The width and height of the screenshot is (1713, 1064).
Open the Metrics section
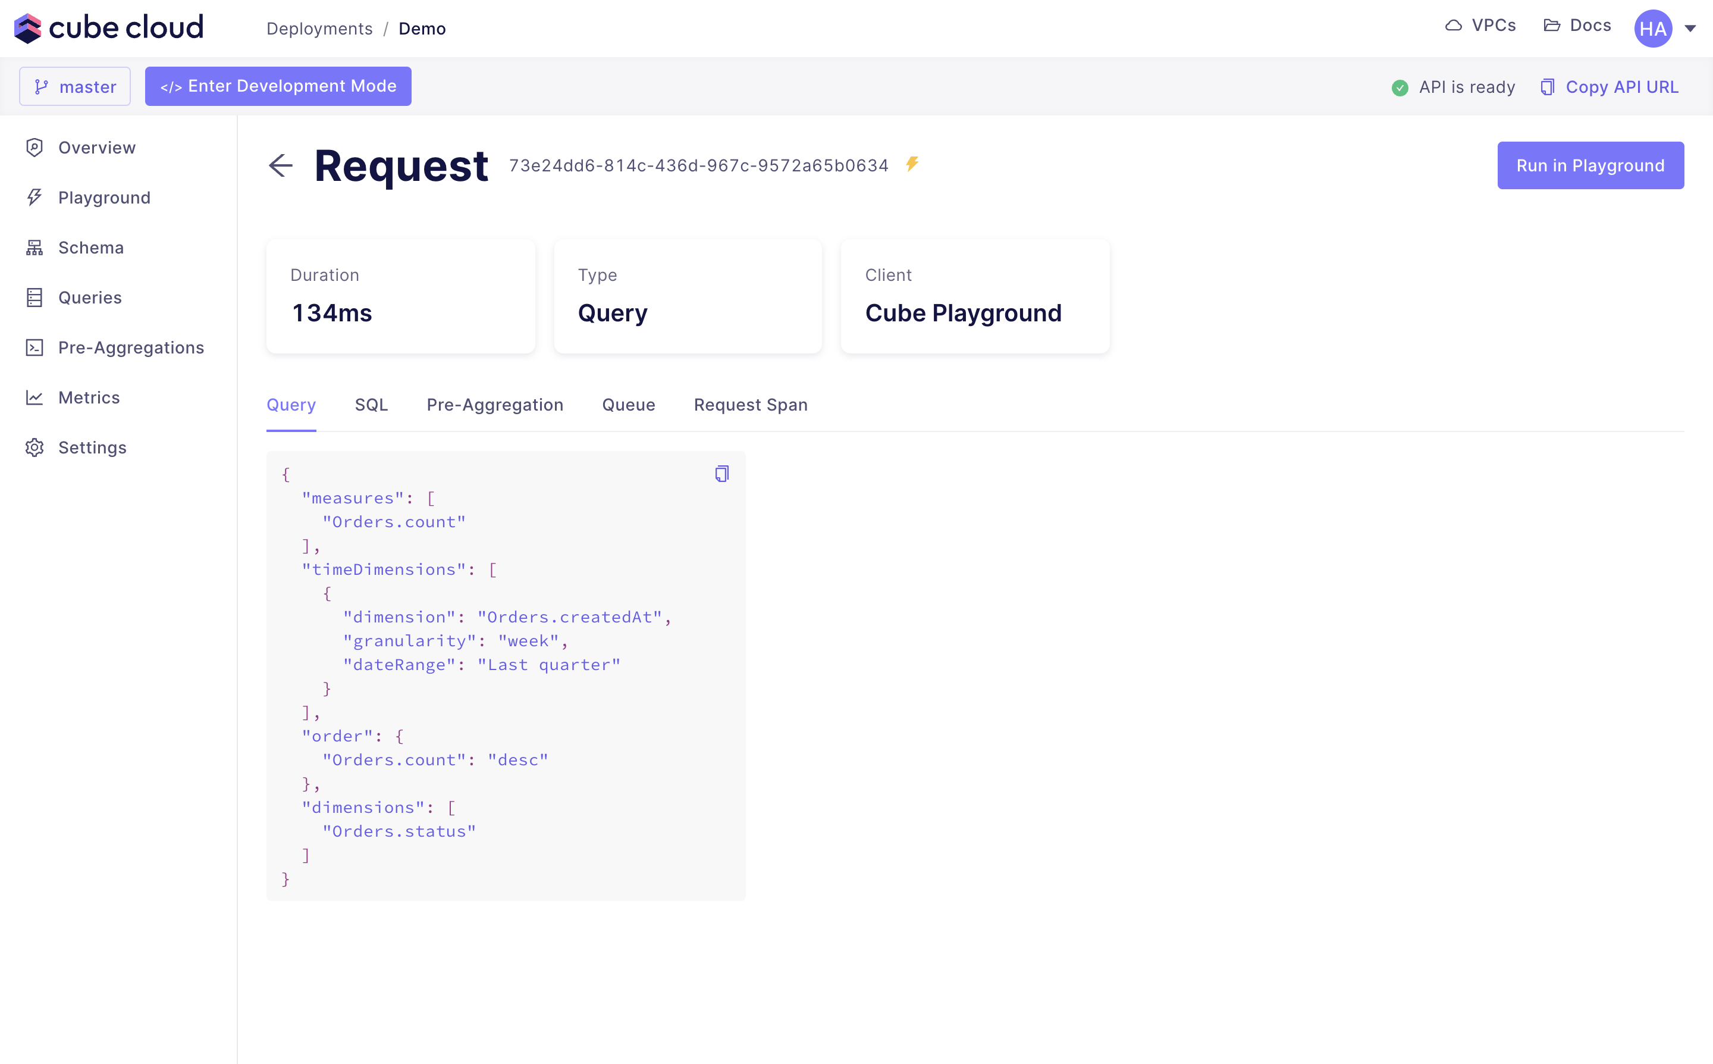pos(89,397)
